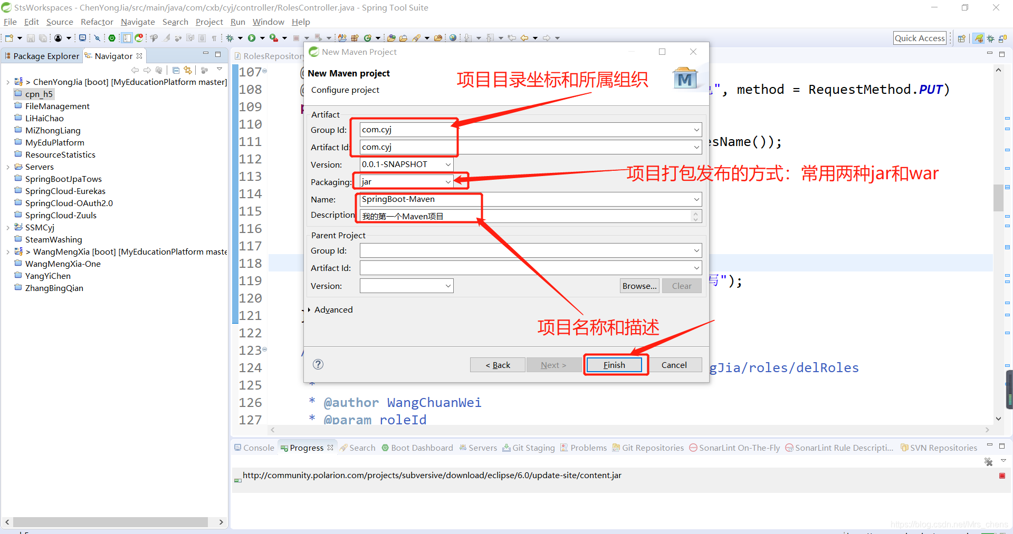Screen dimensions: 1013x534
Task: Switch to the Problems tab
Action: point(584,448)
